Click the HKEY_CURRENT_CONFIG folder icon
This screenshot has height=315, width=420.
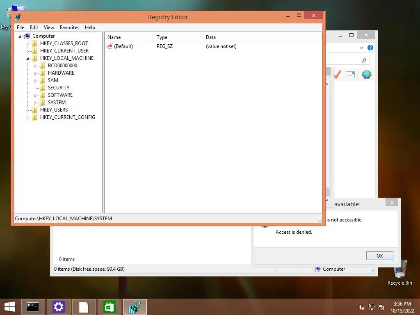[34, 117]
